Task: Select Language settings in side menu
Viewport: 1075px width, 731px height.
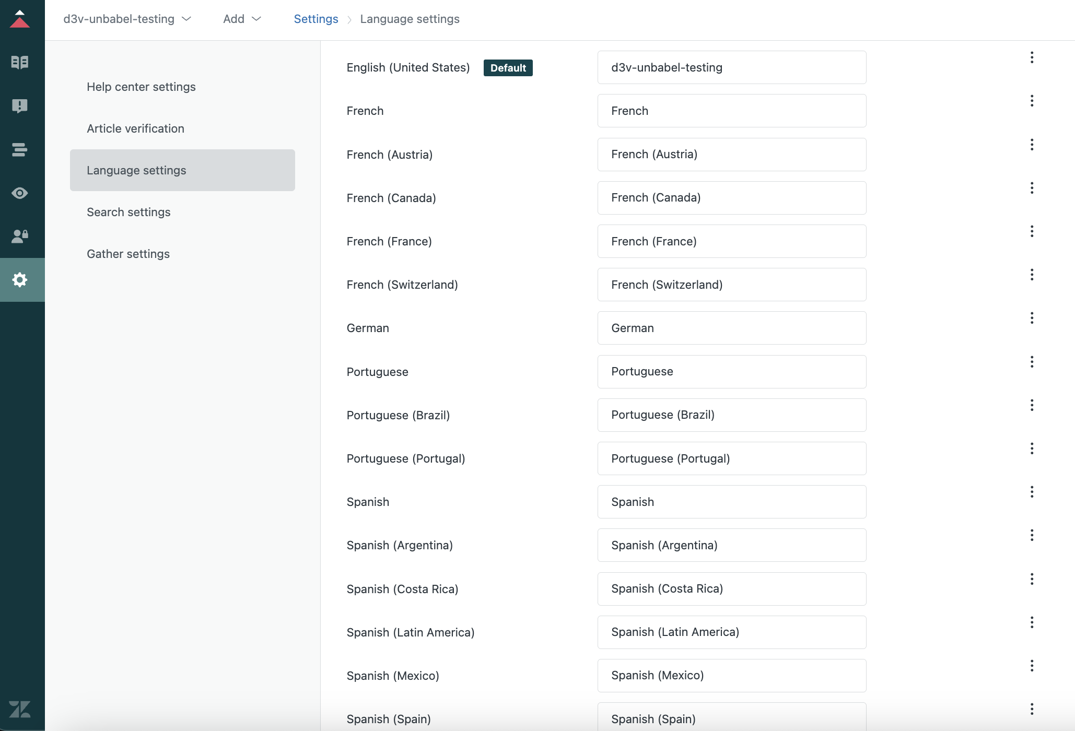Action: [182, 170]
